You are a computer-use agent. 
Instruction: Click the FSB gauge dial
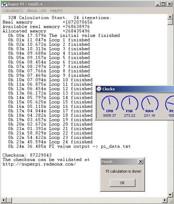click(130, 103)
